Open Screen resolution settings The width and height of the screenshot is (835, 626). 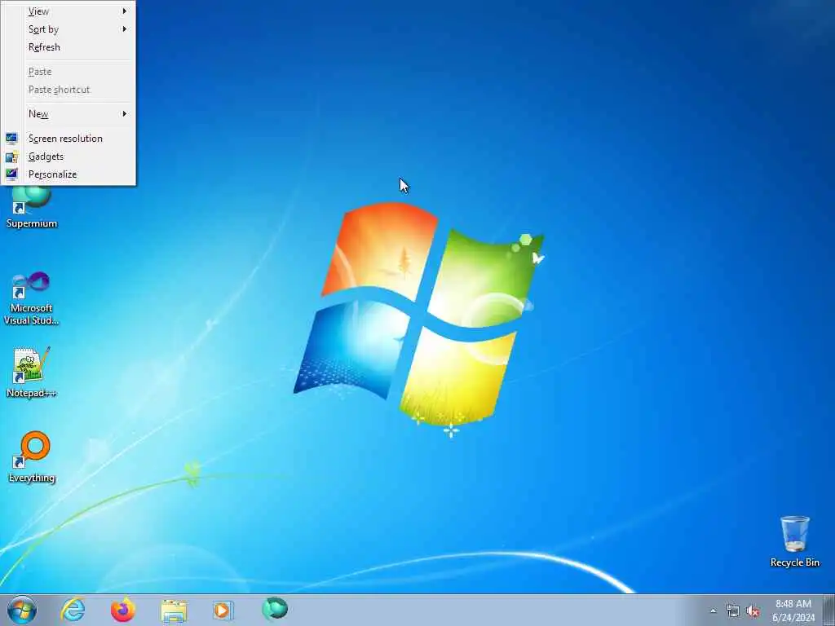click(x=68, y=139)
